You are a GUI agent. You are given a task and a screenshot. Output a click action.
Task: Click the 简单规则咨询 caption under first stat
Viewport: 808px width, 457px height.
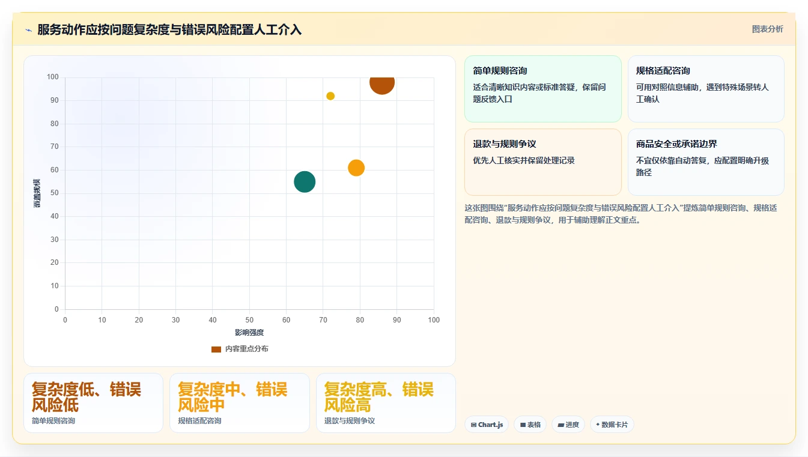(53, 421)
